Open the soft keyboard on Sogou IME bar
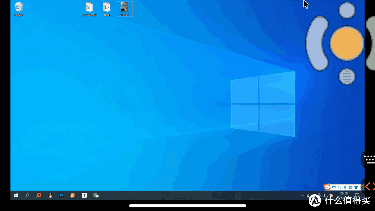This screenshot has width=375, height=211. pyautogui.click(x=350, y=187)
